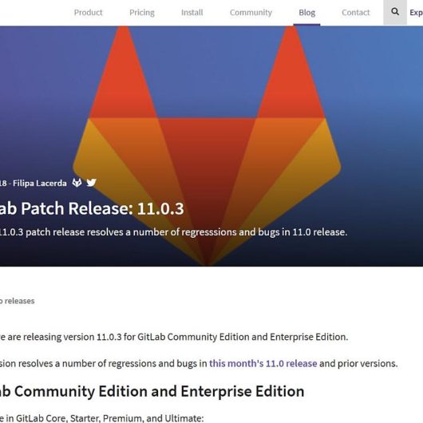Open the Contact page link

click(x=355, y=13)
